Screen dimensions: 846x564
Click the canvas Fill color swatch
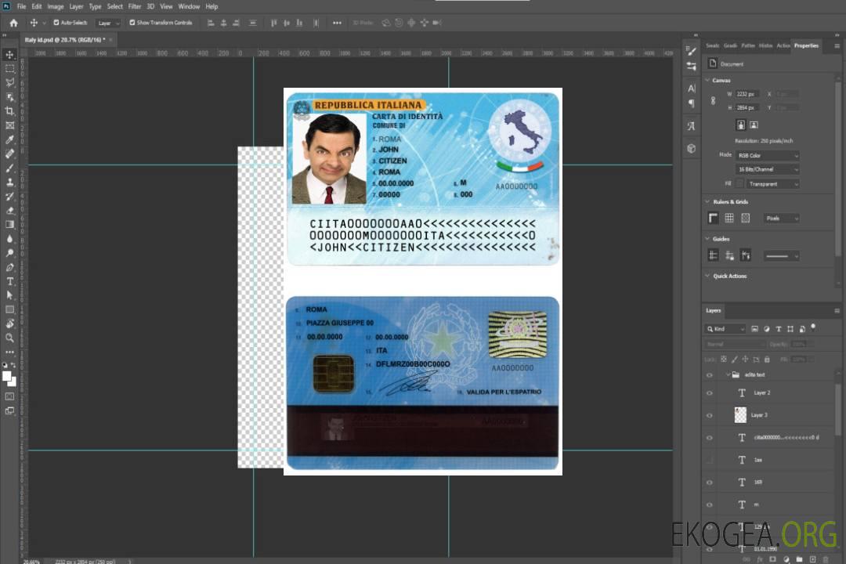(x=739, y=184)
